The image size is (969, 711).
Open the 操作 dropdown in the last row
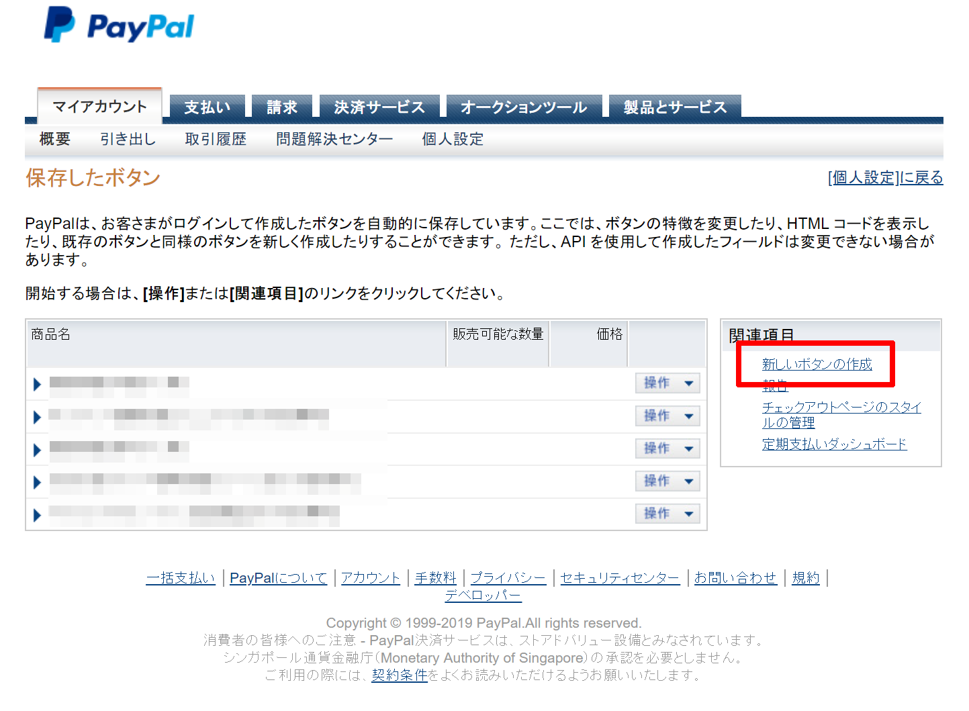667,514
